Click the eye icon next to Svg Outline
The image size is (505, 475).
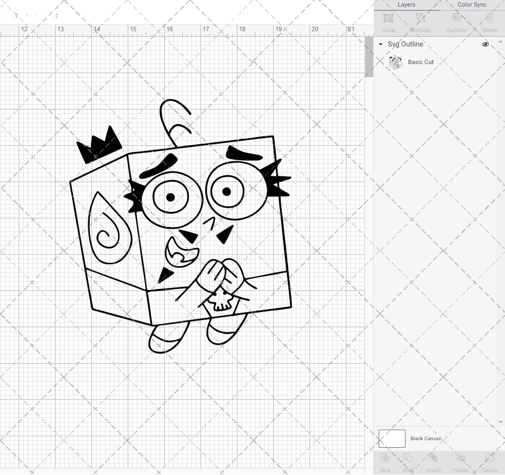(485, 44)
